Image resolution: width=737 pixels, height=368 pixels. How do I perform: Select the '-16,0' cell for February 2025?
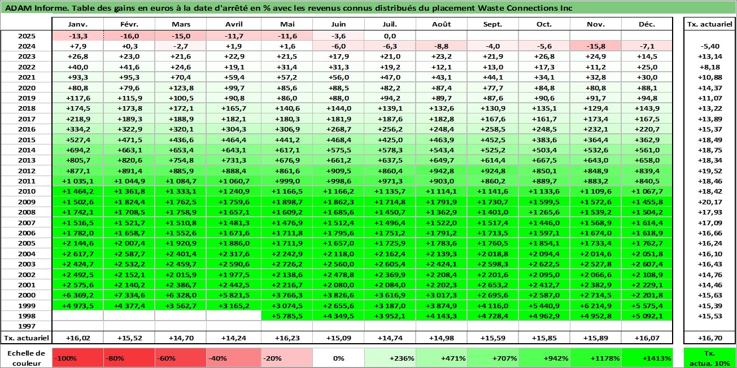pyautogui.click(x=129, y=36)
